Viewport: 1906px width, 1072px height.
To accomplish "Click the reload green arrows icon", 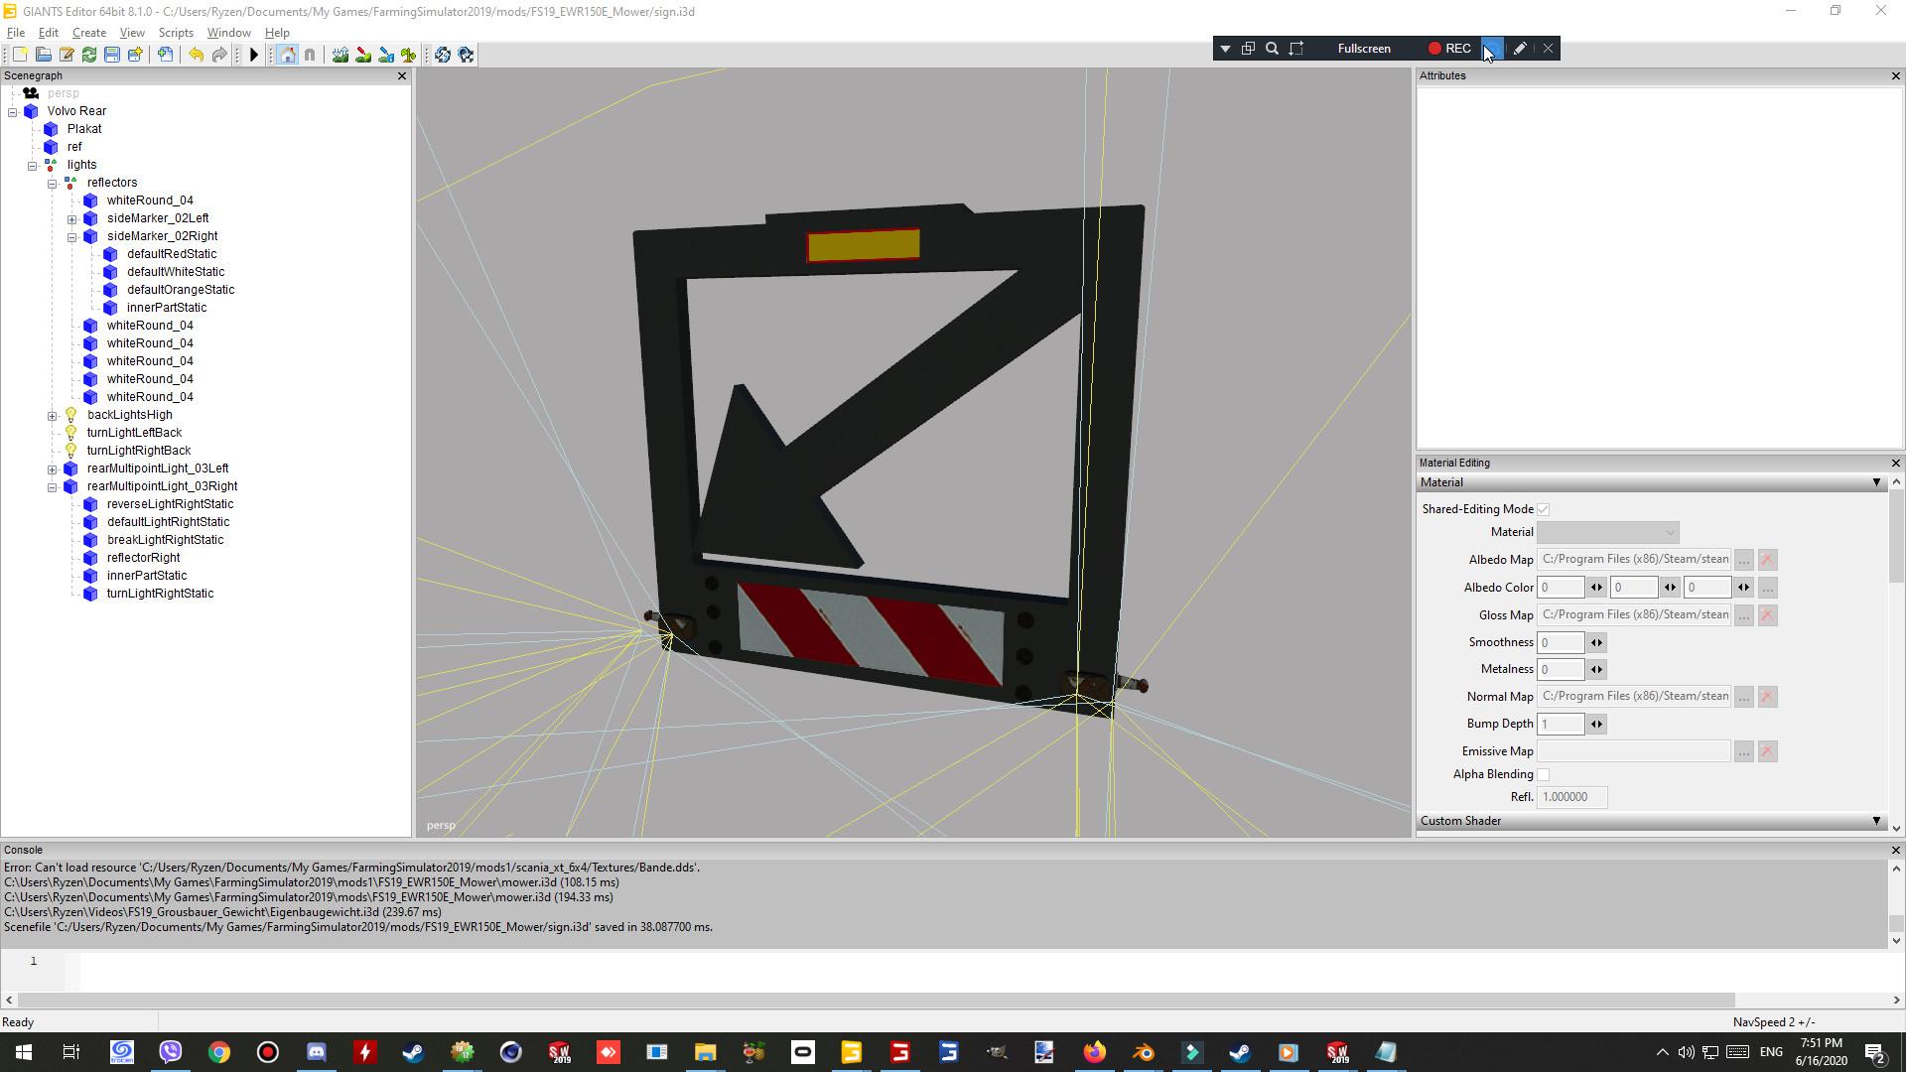I will click(89, 55).
